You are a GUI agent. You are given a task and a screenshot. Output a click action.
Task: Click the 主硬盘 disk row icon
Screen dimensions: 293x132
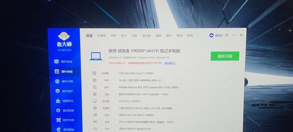pyautogui.click(x=95, y=108)
